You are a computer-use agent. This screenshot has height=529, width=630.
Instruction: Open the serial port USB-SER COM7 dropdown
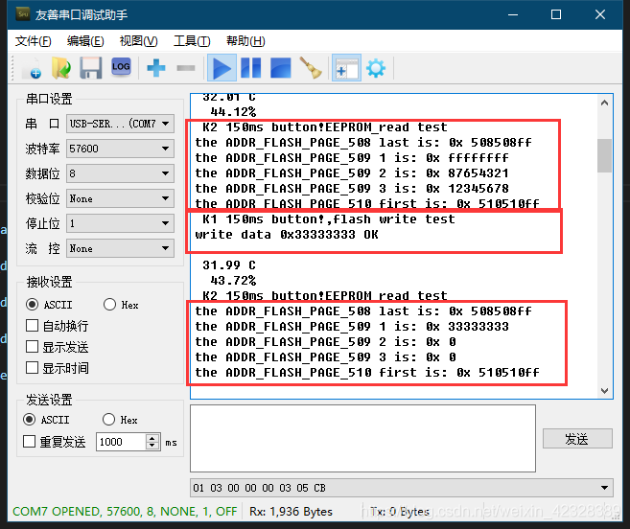[x=120, y=124]
